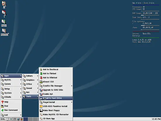
Task: Launch the terminal from the taskbar
Action: tap(7, 119)
